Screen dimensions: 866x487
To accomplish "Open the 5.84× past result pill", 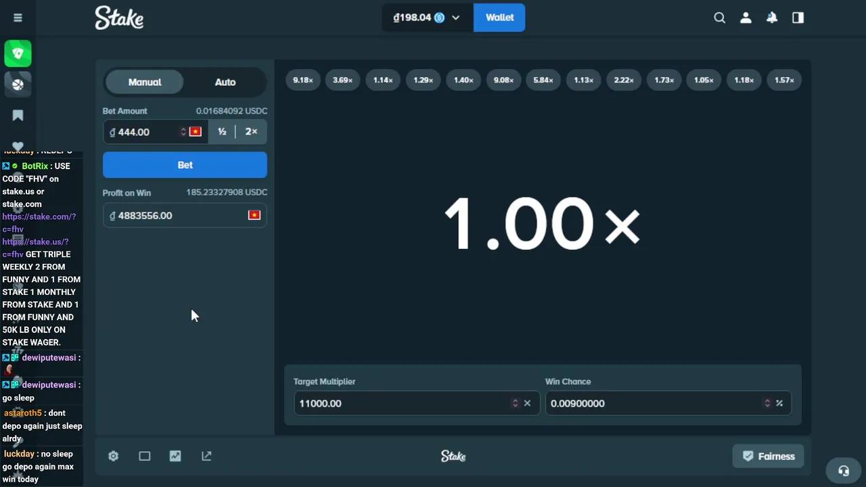I will (x=543, y=80).
